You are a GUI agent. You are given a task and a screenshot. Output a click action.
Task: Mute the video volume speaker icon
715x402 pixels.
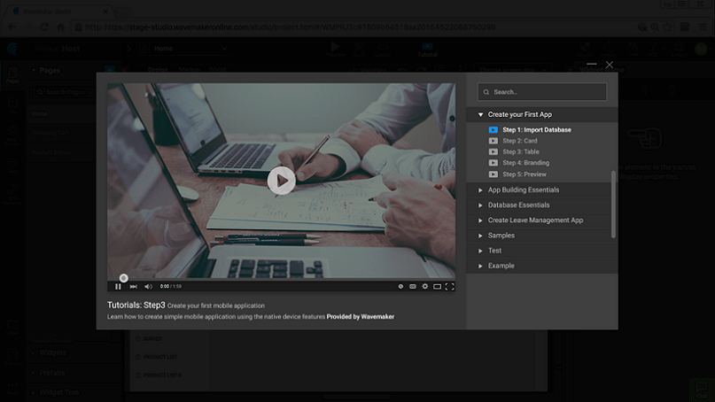click(x=148, y=286)
